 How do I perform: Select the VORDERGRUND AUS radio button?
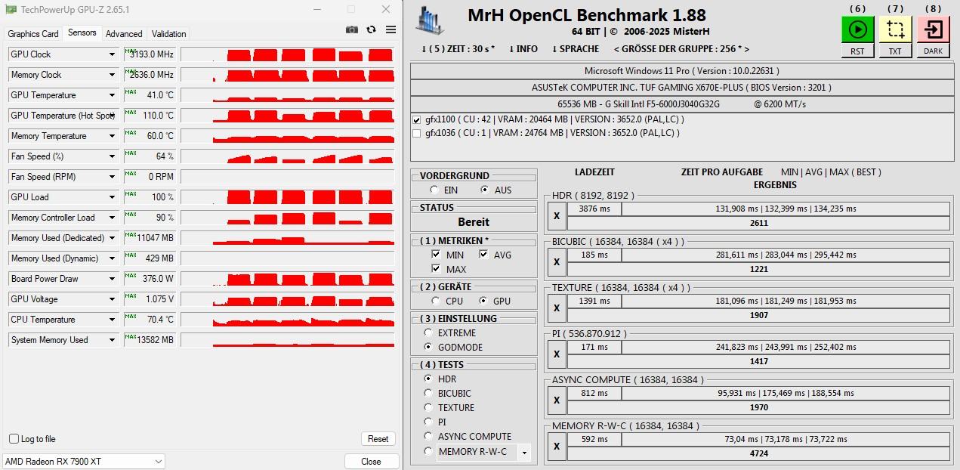(484, 190)
